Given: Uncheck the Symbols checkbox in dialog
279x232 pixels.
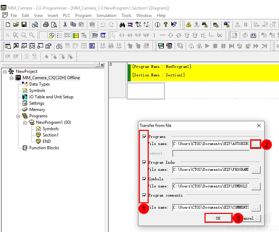Looking at the screenshot, I should [x=144, y=179].
